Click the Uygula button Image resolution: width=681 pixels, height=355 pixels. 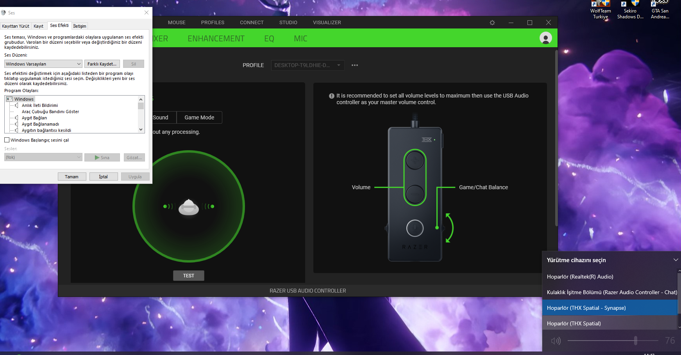pyautogui.click(x=135, y=177)
